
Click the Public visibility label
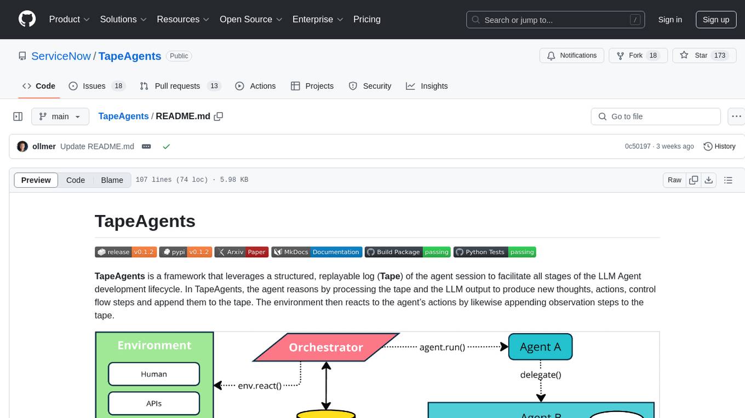click(179, 56)
